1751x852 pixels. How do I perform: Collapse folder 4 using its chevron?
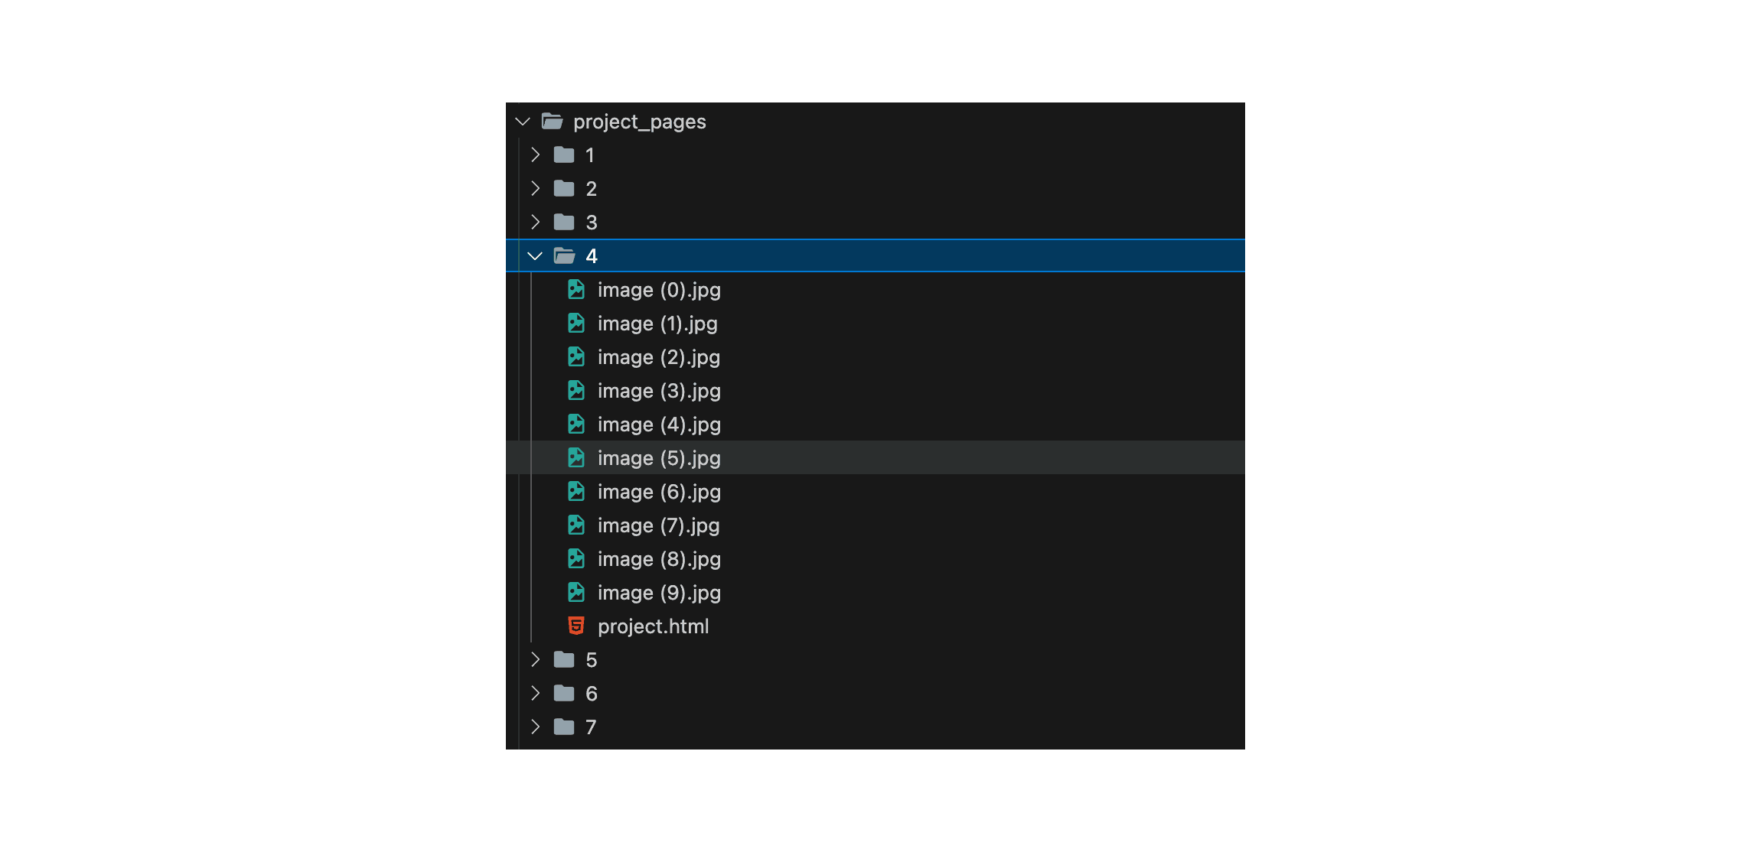pyautogui.click(x=535, y=256)
